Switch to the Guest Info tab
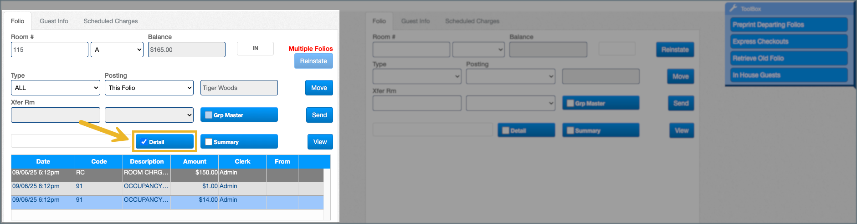Image resolution: width=857 pixels, height=224 pixels. point(54,21)
